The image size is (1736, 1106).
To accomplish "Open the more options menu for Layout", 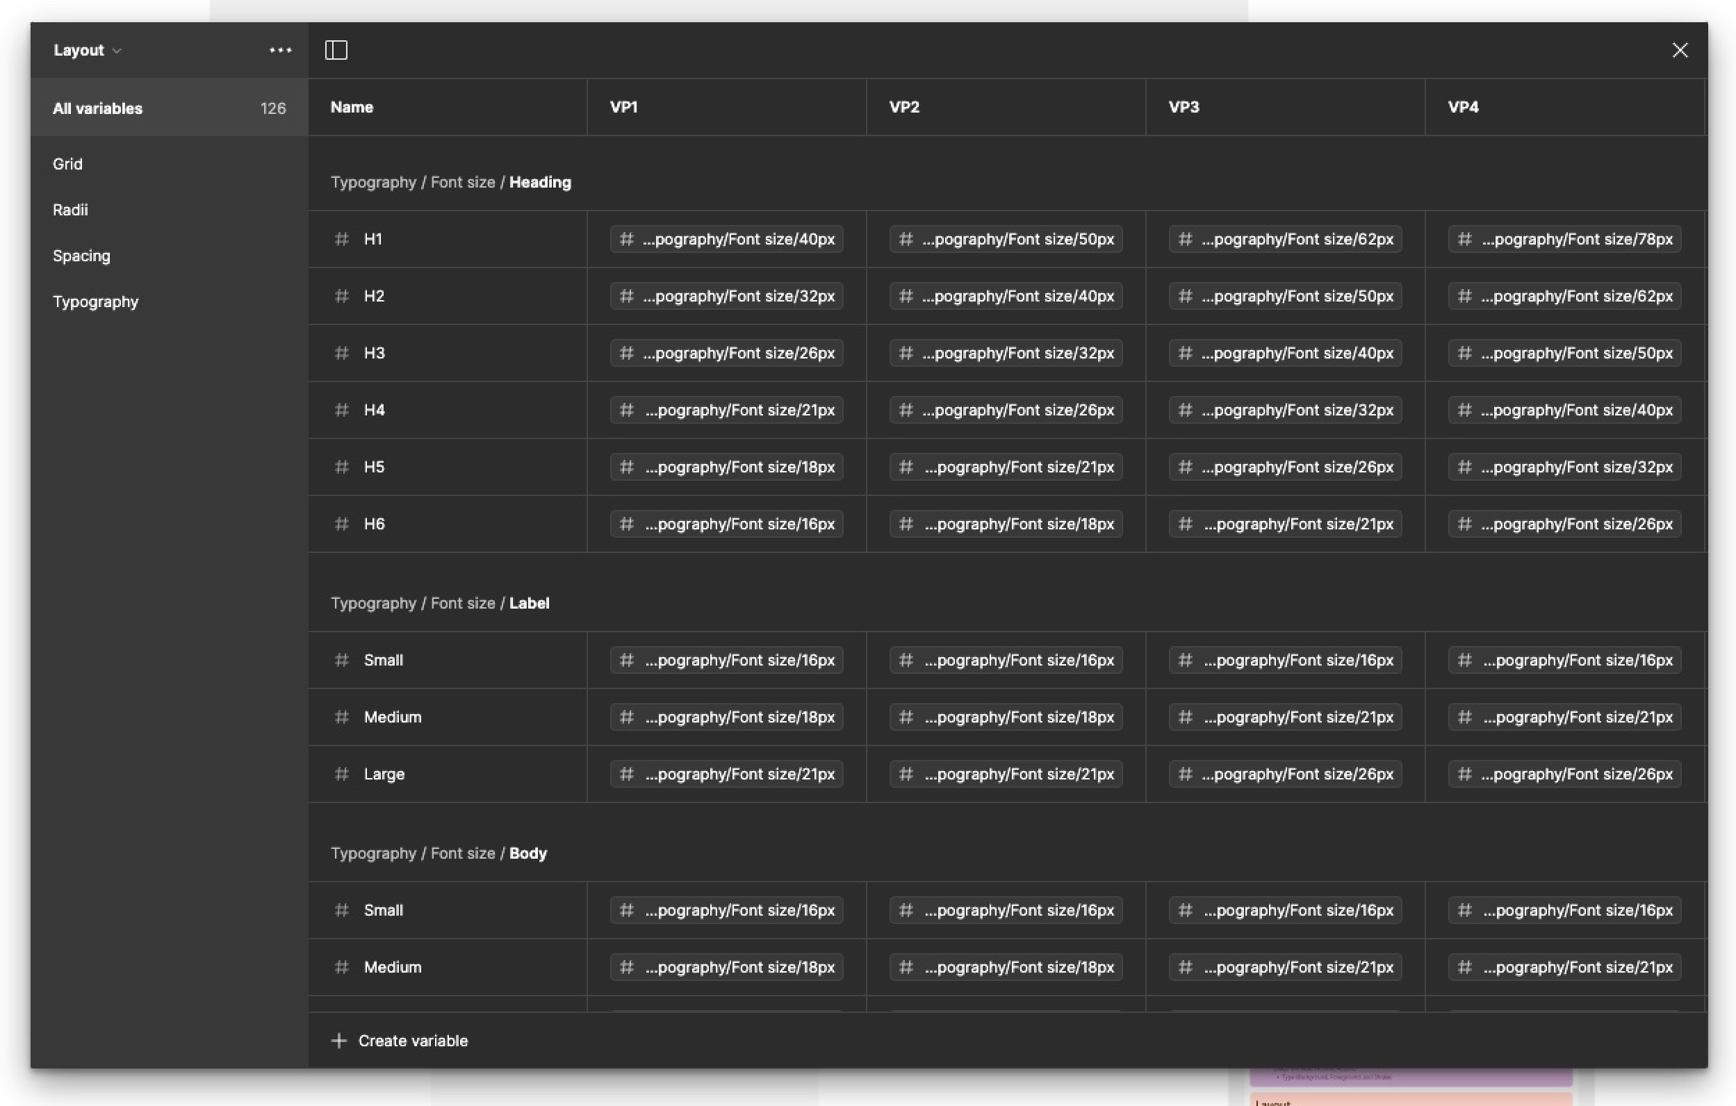I will click(280, 50).
